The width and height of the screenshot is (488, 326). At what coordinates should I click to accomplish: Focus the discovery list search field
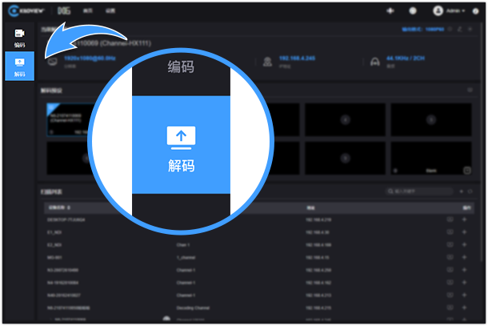[x=419, y=191]
